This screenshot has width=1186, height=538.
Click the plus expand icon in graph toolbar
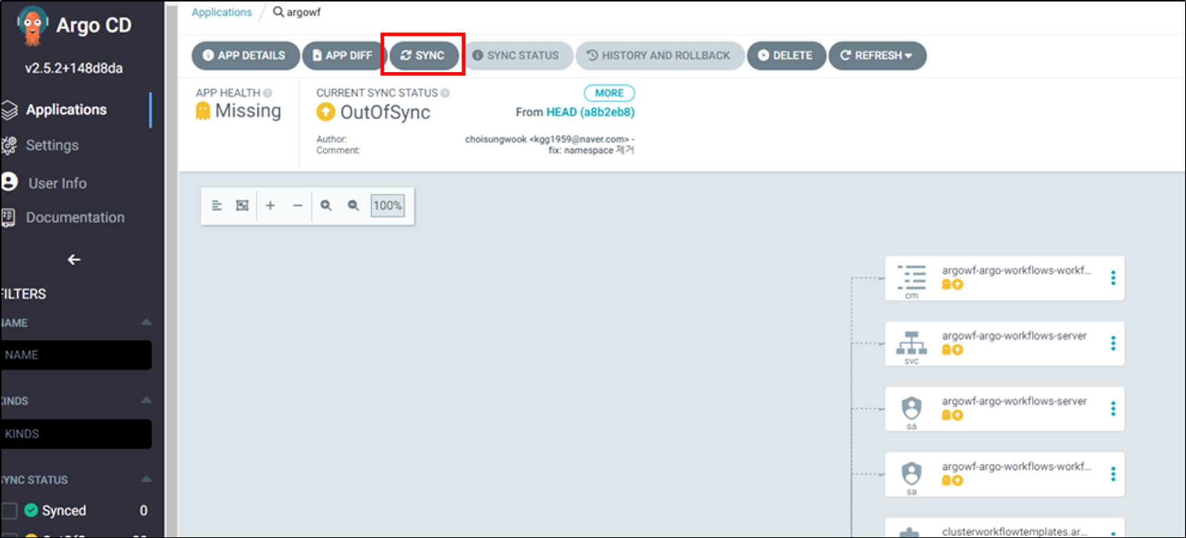point(270,205)
